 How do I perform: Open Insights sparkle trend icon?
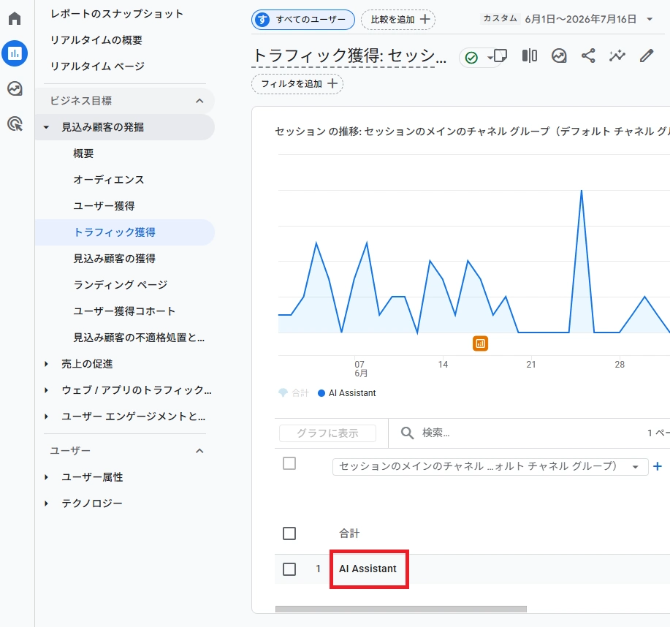pos(617,56)
